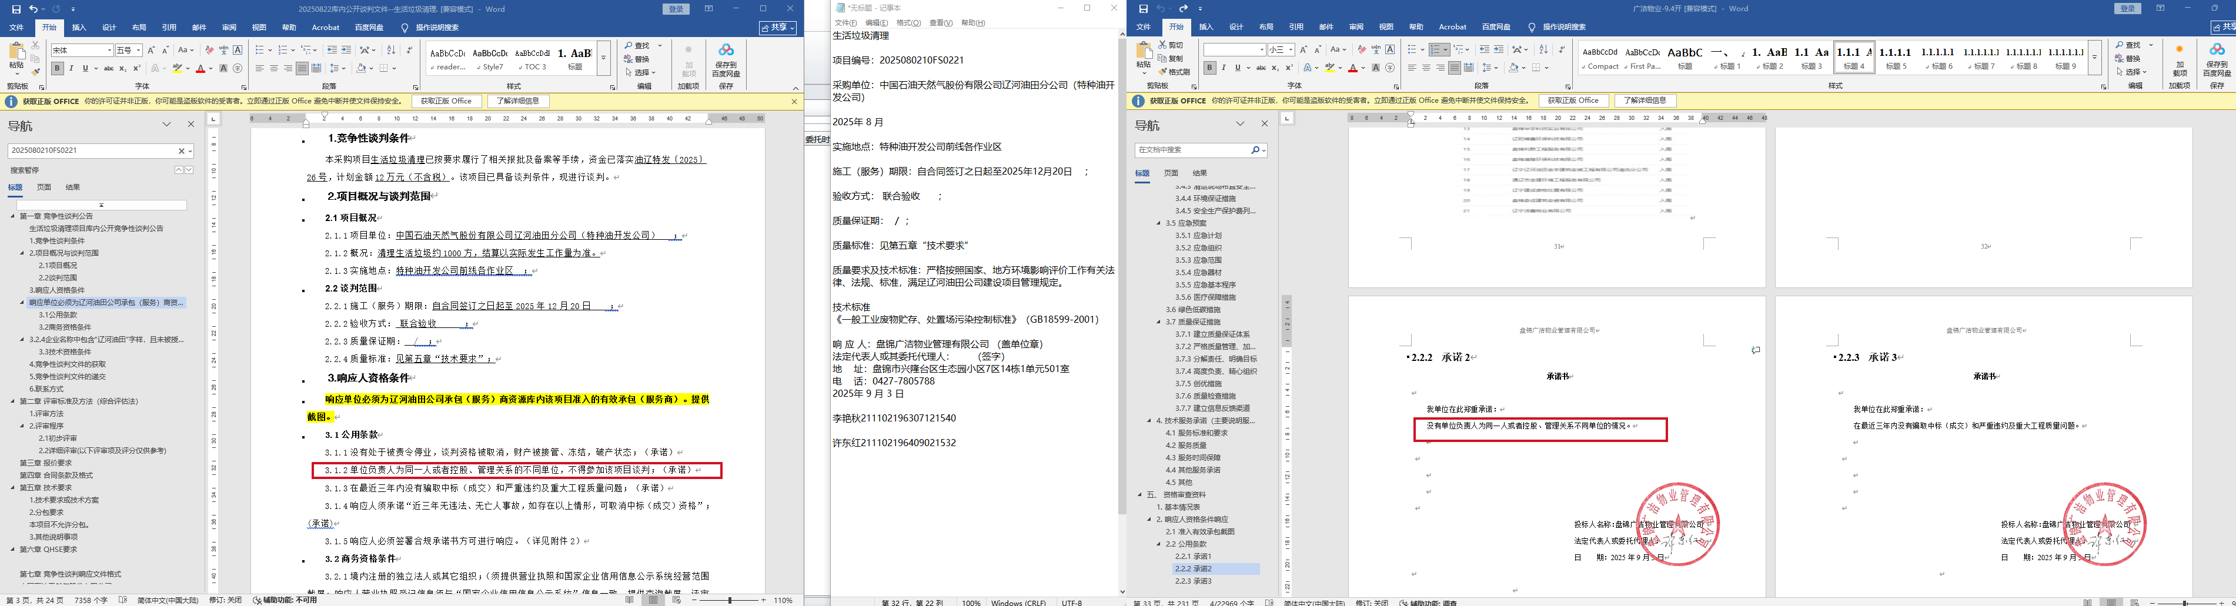Viewport: 2236px width, 606px height.
Task: Switch to 结果 tab in right navigation pane
Action: [1199, 173]
